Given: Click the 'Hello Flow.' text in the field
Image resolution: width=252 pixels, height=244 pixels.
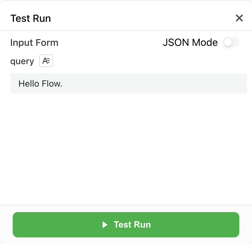Looking at the screenshot, I should [40, 83].
